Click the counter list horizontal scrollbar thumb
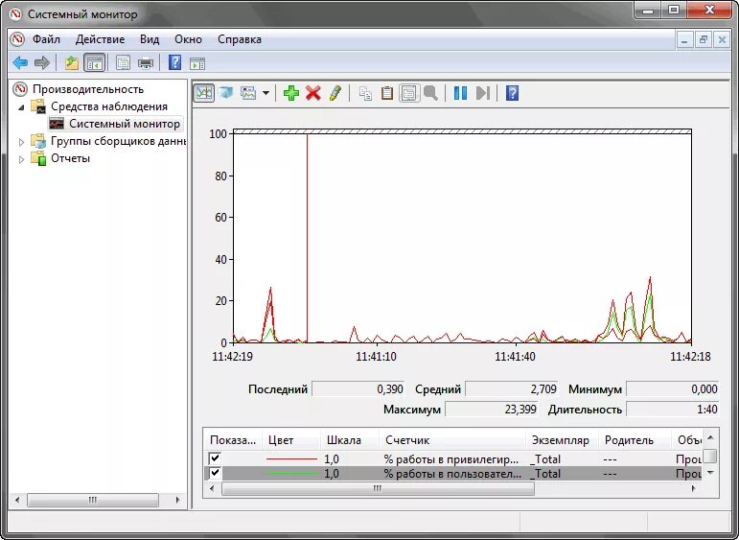Image resolution: width=739 pixels, height=540 pixels. (378, 488)
